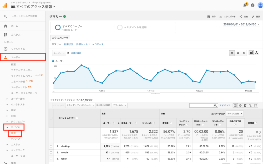Select the Goal Set 1 tab
Image resolution: width=263 pixels, height=164 pixels.
[x=83, y=44]
